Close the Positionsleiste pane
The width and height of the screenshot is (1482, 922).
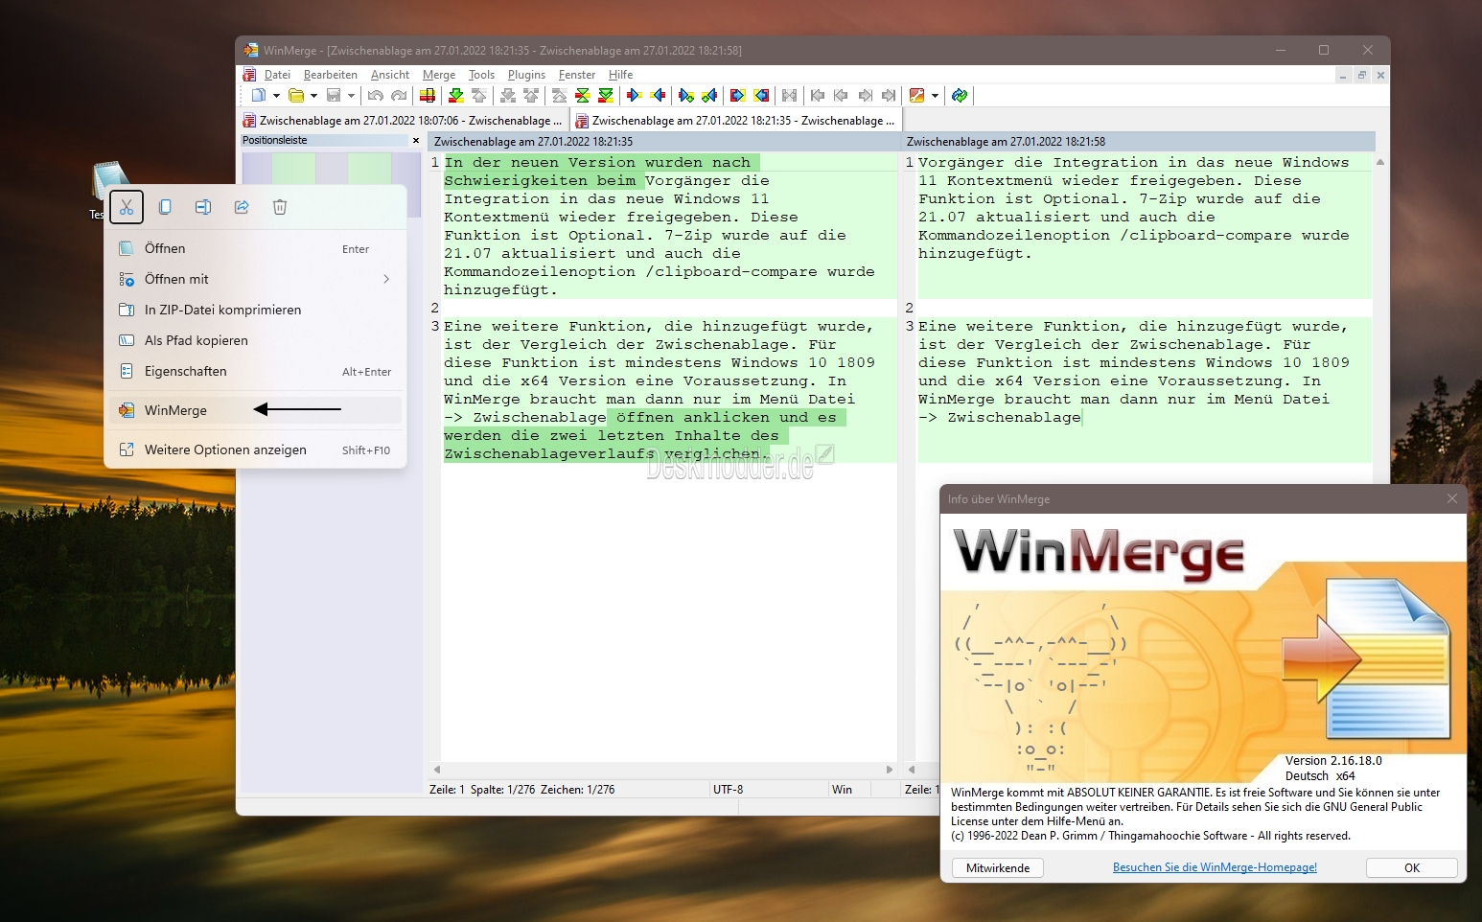point(416,140)
